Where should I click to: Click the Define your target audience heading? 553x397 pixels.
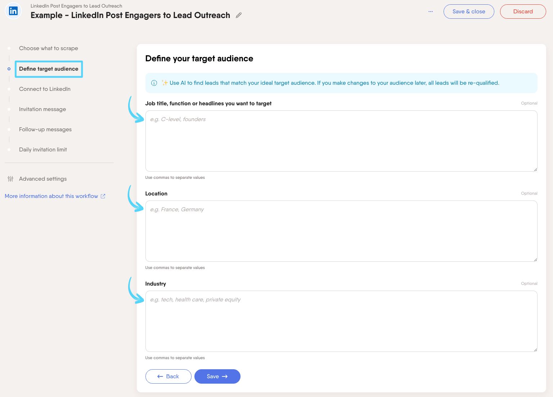(199, 58)
